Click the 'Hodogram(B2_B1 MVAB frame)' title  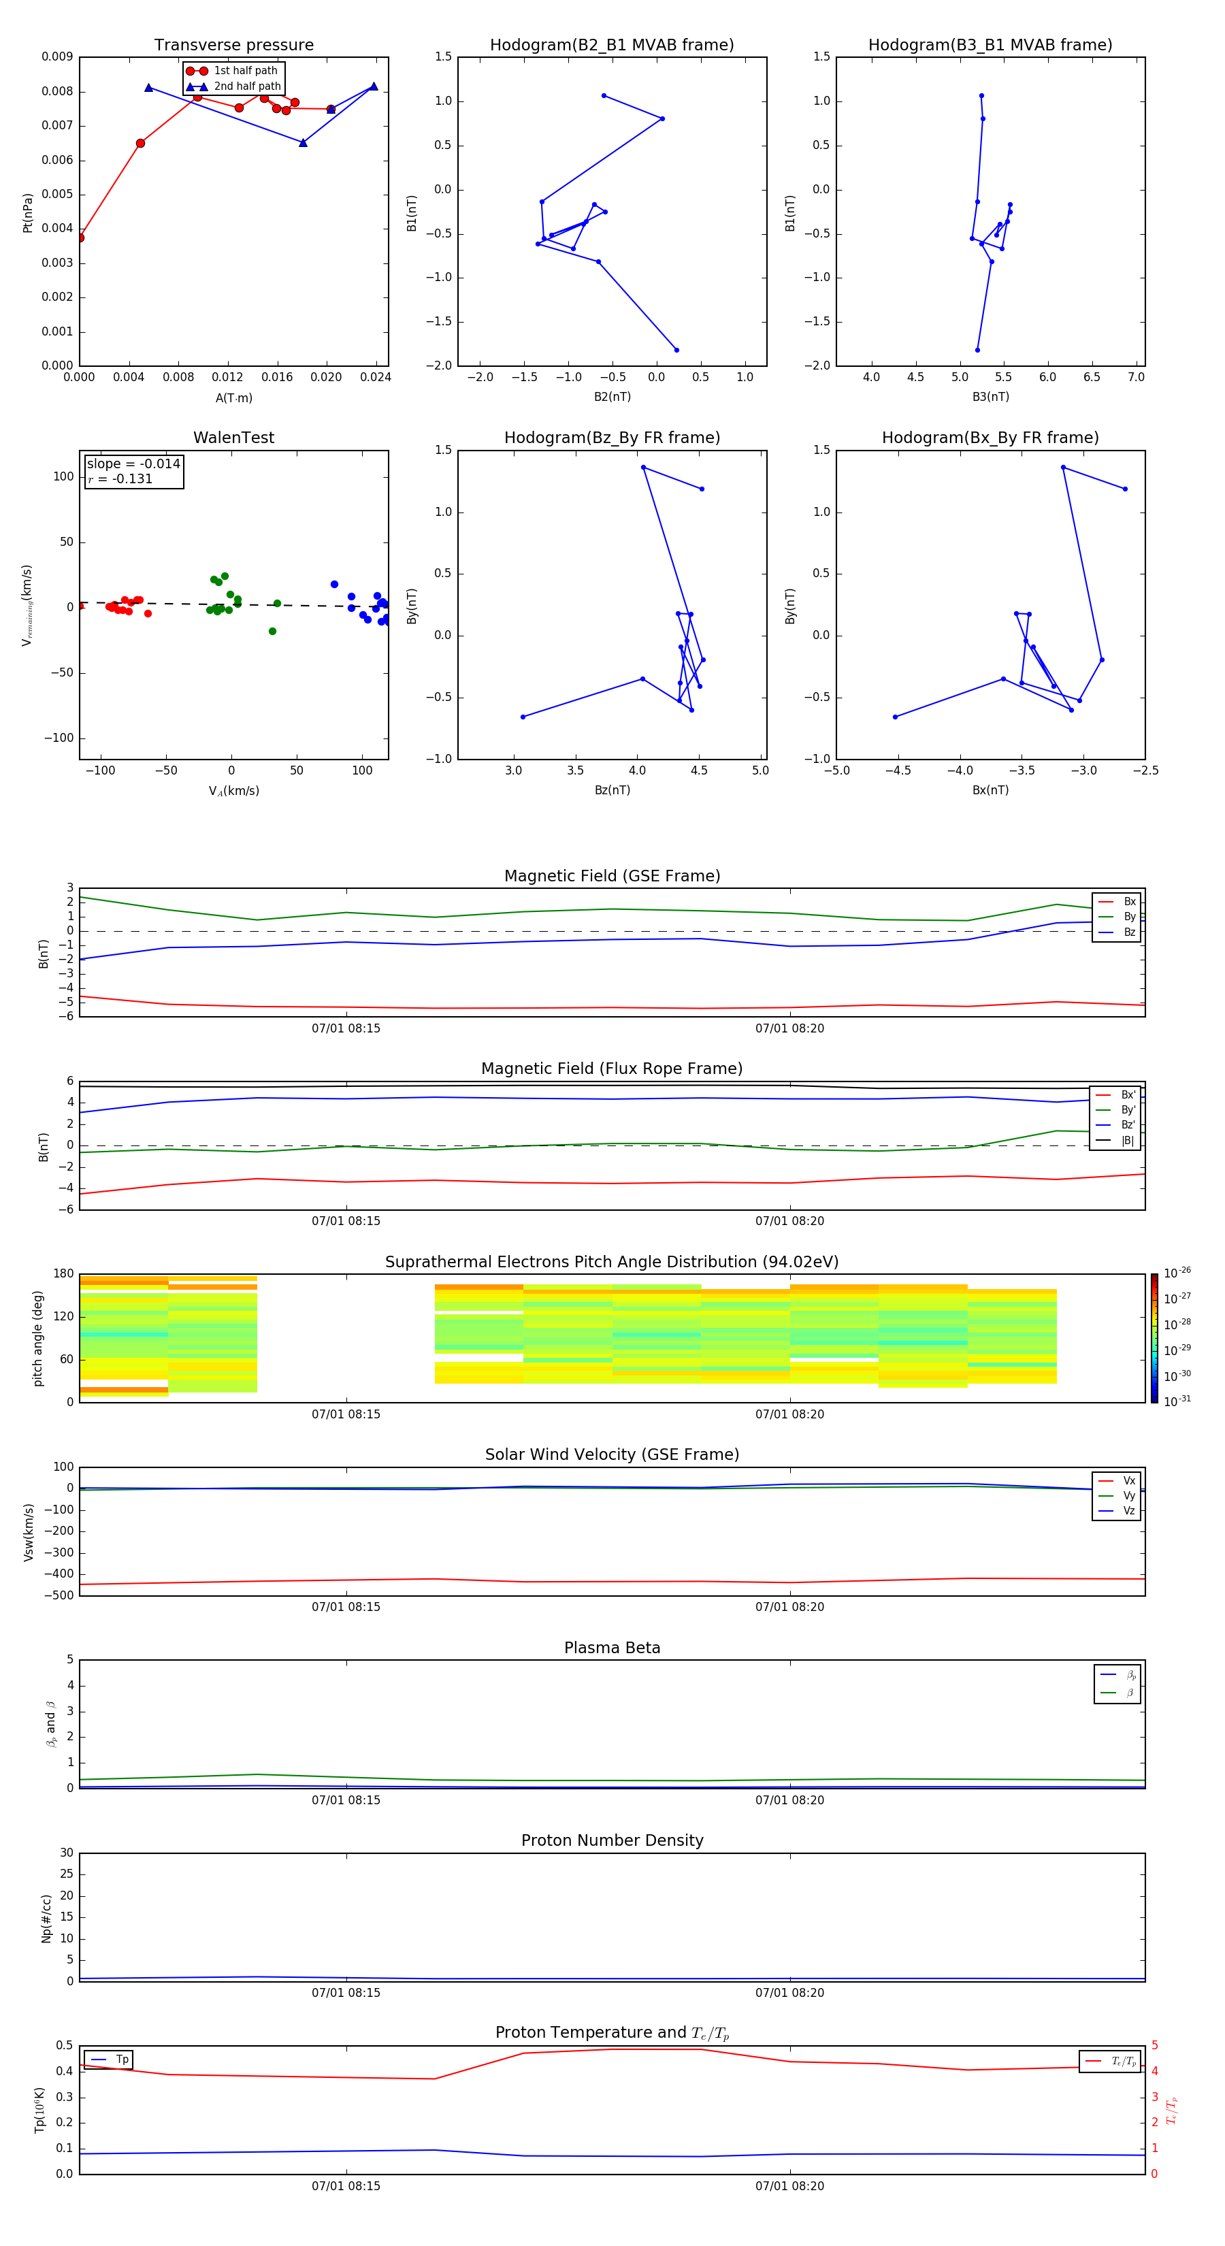[x=612, y=46]
